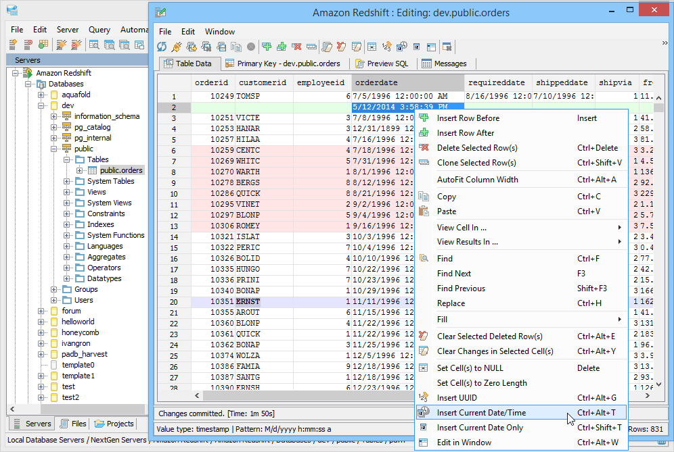Click the table with green circle icon

coord(43,45)
